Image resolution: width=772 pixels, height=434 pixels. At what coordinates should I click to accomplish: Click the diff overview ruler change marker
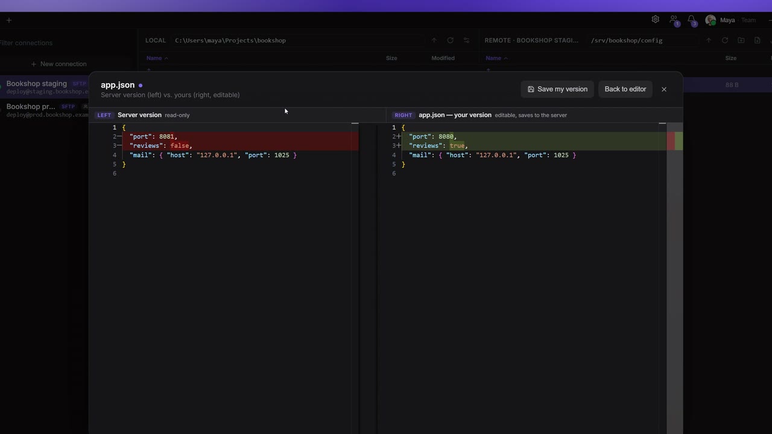click(x=675, y=141)
